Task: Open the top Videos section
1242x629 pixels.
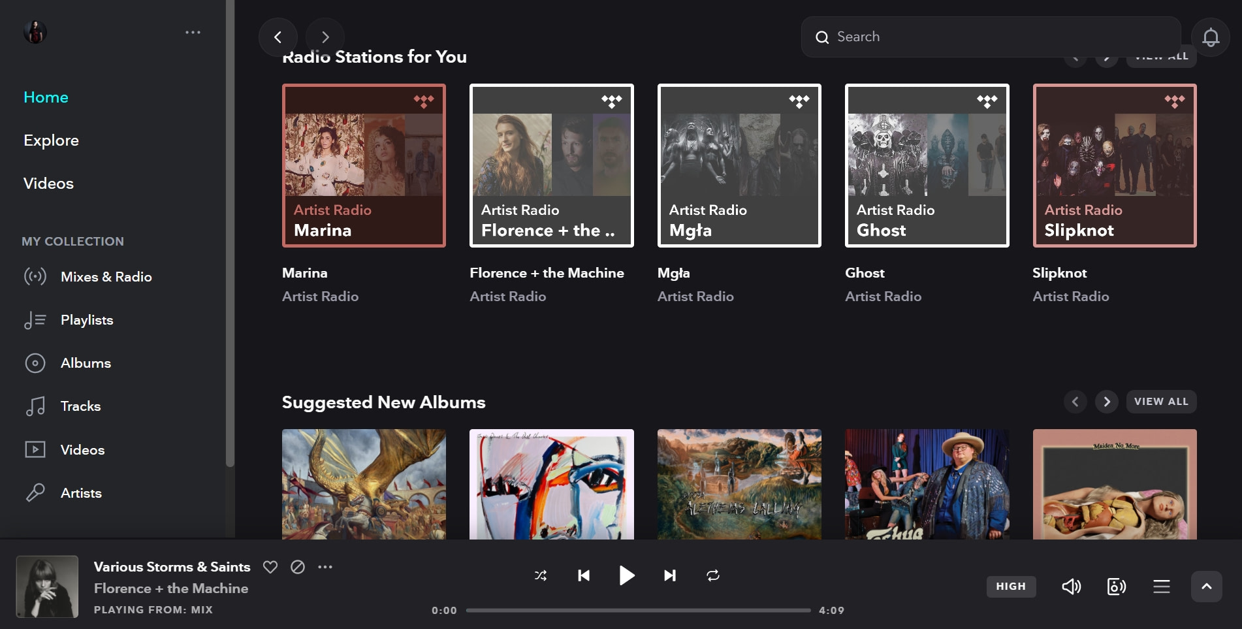Action: tap(48, 184)
